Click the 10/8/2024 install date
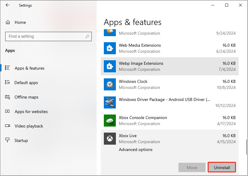The height and width of the screenshot is (176, 248). [226, 87]
